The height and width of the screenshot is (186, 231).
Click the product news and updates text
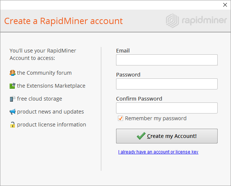click(50, 112)
